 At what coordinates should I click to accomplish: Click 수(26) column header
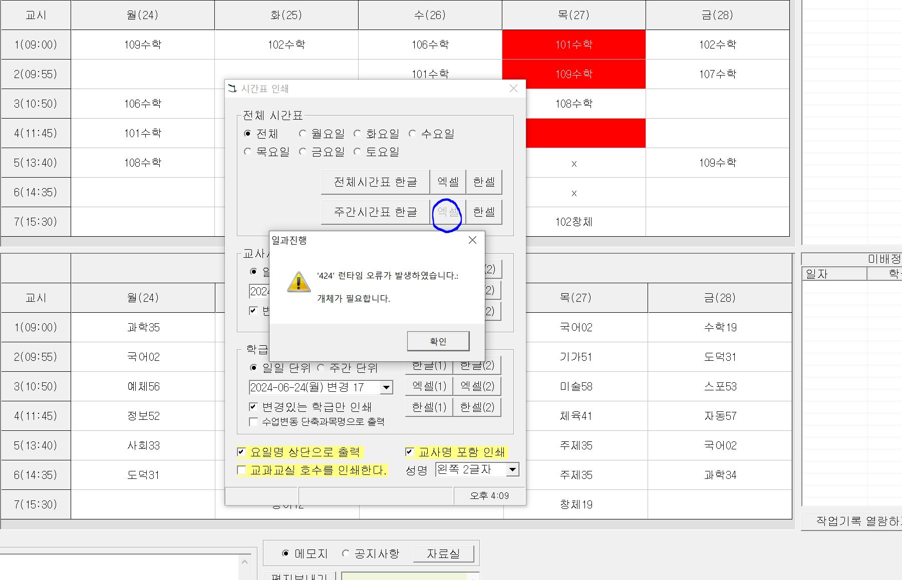click(430, 15)
